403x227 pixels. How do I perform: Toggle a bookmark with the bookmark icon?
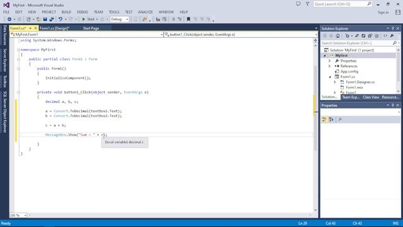188,20
